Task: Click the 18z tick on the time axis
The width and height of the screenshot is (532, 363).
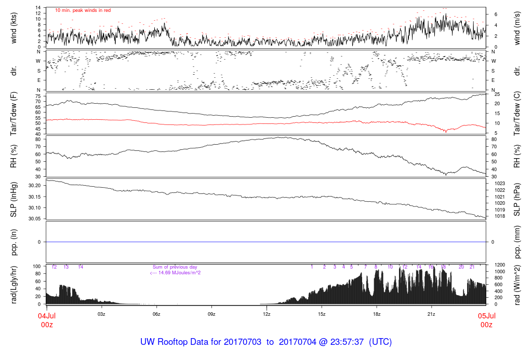Action: point(377,314)
